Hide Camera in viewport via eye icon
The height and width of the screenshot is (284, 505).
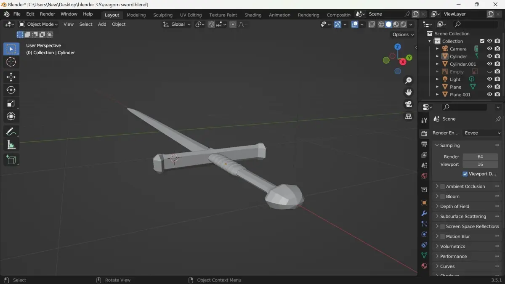489,49
